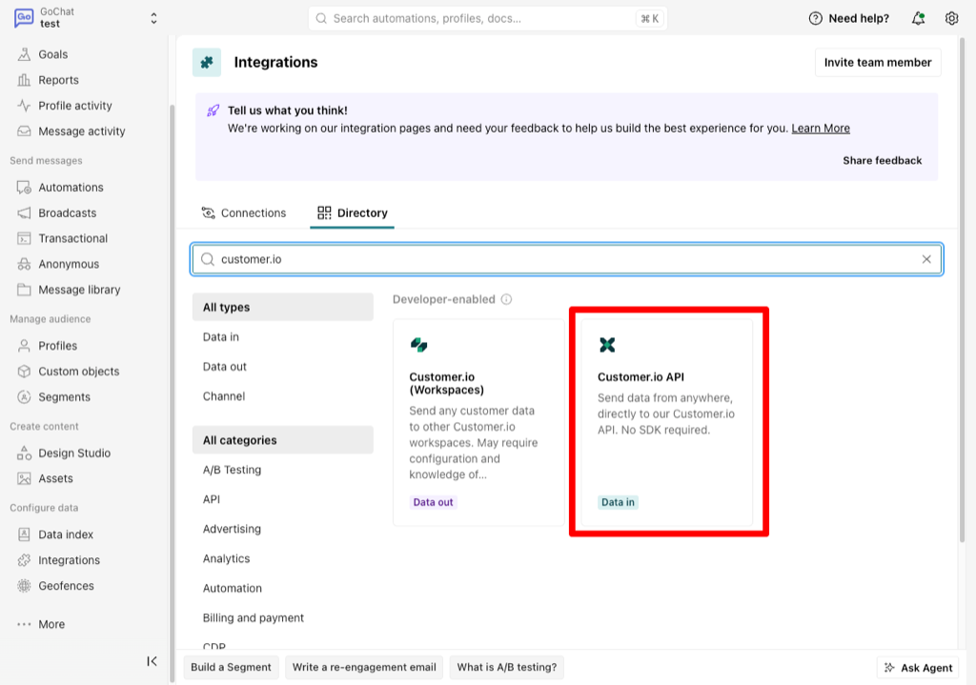Open the notifications bell
Screen dimensions: 976x685
pos(918,18)
